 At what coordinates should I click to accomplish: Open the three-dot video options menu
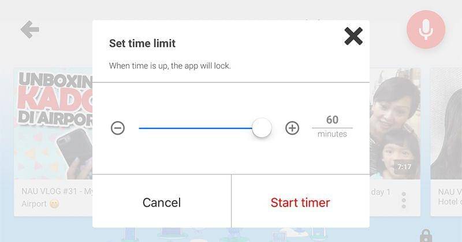point(404,200)
